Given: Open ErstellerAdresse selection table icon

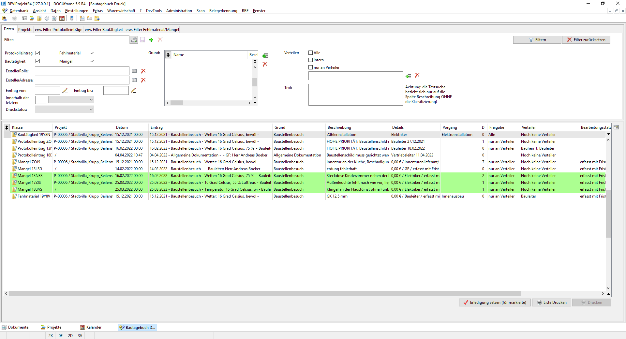Looking at the screenshot, I should (x=134, y=80).
